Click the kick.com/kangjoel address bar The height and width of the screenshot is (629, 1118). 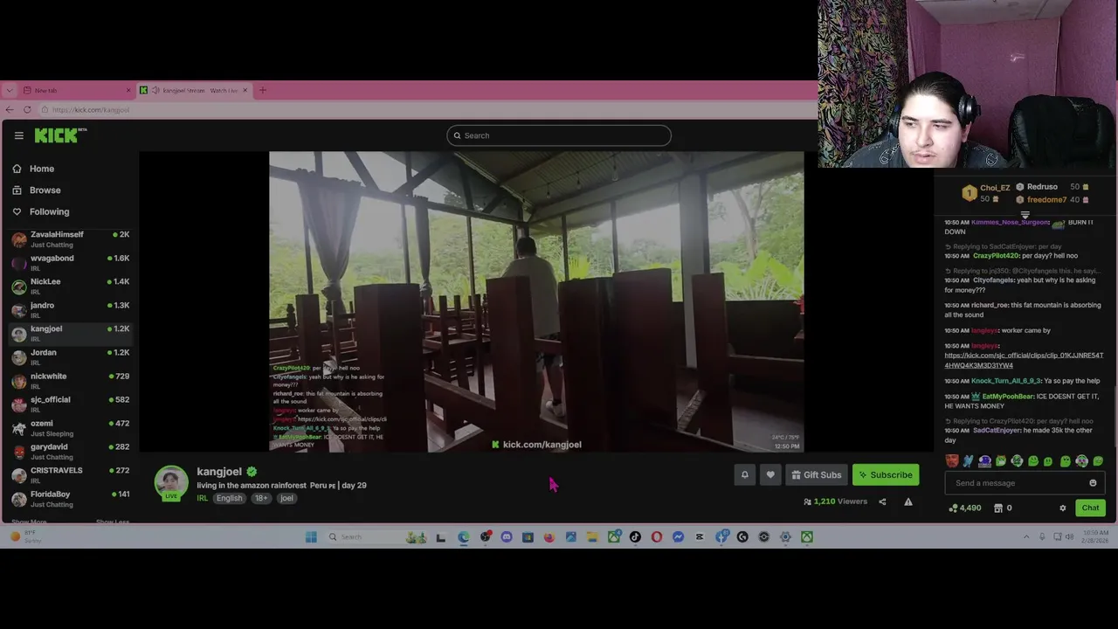(428, 109)
